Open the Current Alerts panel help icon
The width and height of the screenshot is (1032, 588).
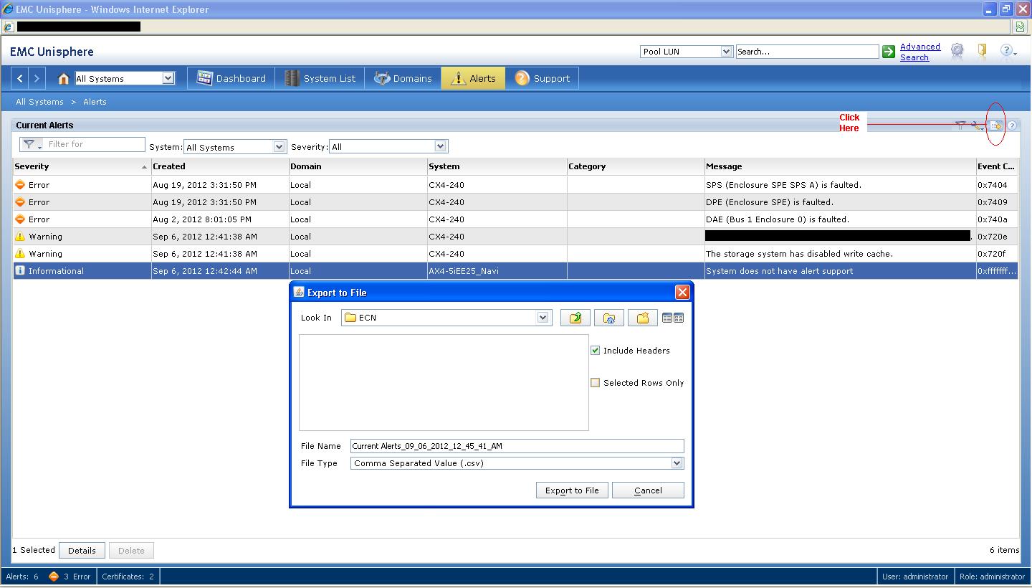click(x=1012, y=125)
